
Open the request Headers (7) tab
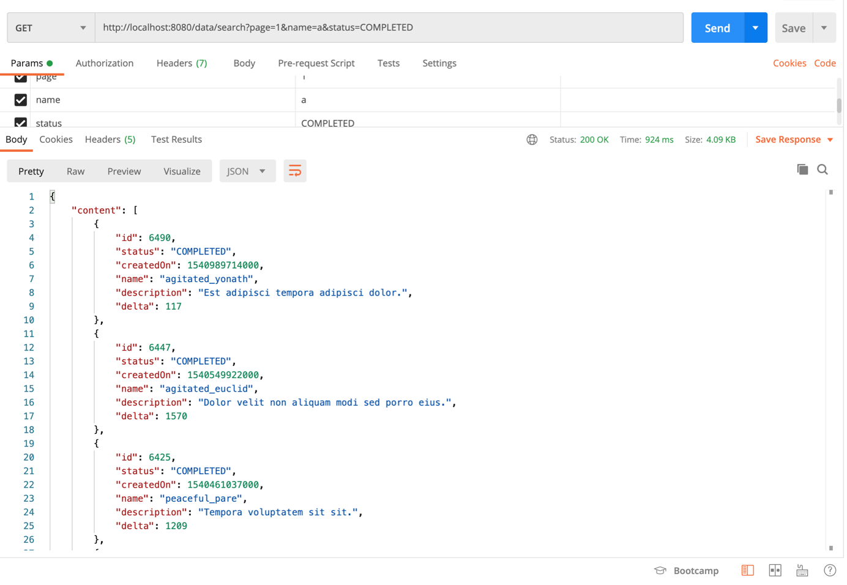pyautogui.click(x=182, y=63)
